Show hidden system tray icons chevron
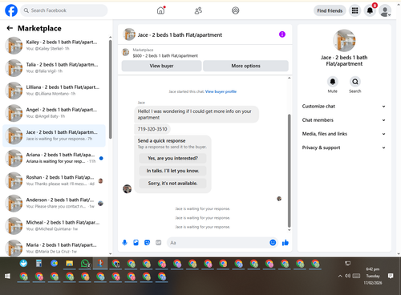The image size is (401, 295). pyautogui.click(x=340, y=276)
